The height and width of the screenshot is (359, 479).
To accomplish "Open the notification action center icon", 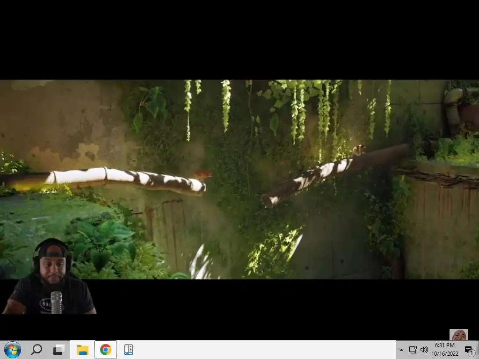I will point(469,350).
